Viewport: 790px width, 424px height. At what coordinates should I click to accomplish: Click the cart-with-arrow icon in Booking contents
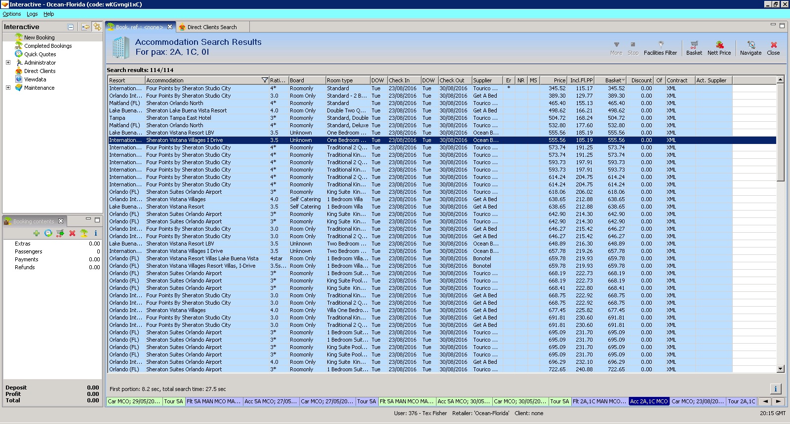point(60,233)
